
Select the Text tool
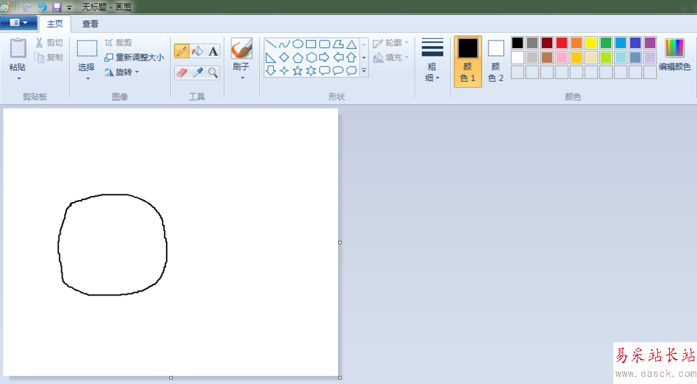213,51
